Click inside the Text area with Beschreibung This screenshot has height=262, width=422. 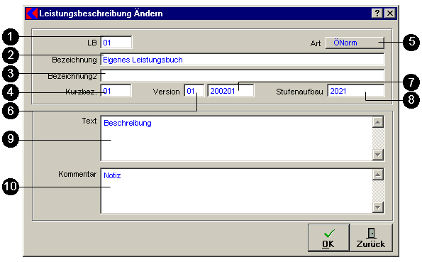coord(236,138)
